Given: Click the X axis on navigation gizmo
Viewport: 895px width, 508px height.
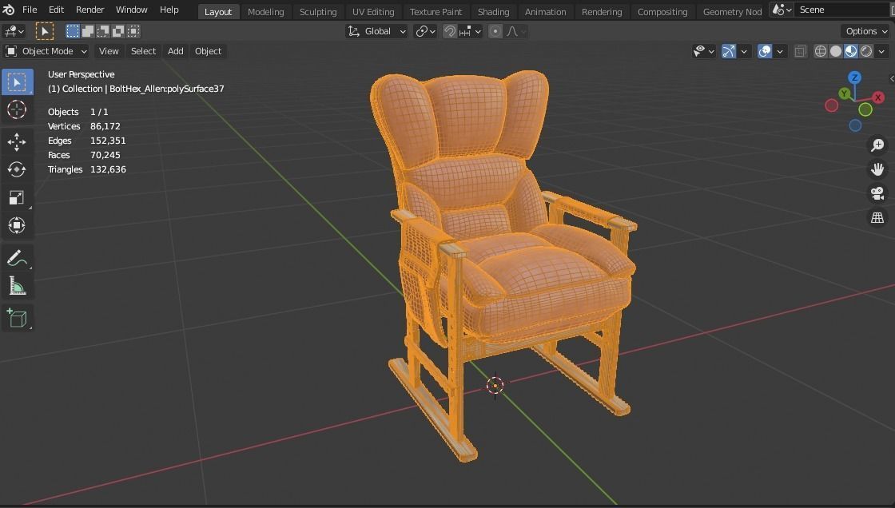Looking at the screenshot, I should (x=878, y=97).
